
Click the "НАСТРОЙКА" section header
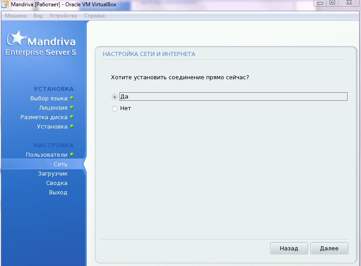[x=54, y=145]
